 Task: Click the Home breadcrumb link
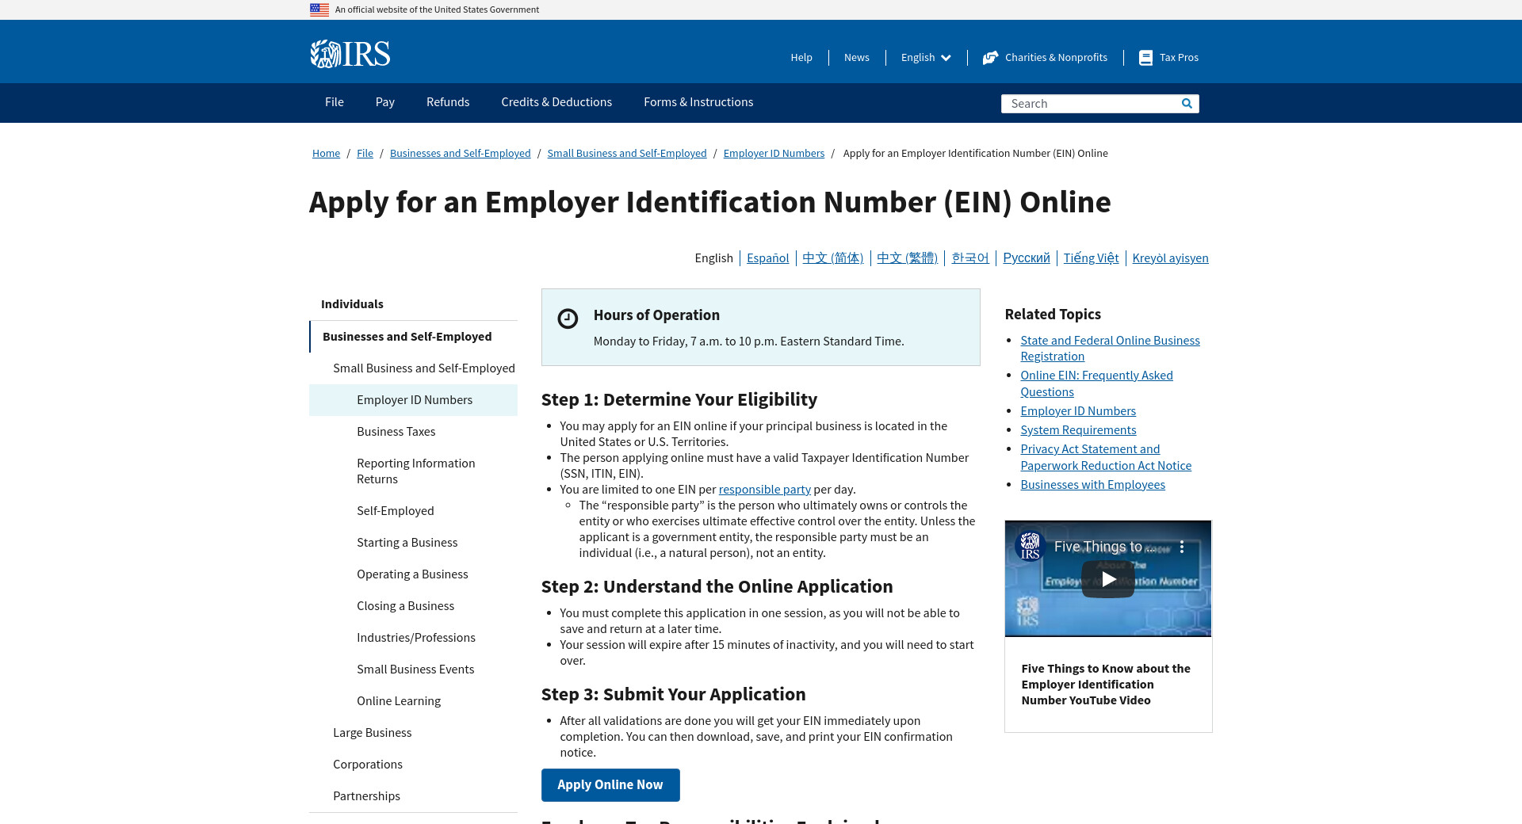326,154
